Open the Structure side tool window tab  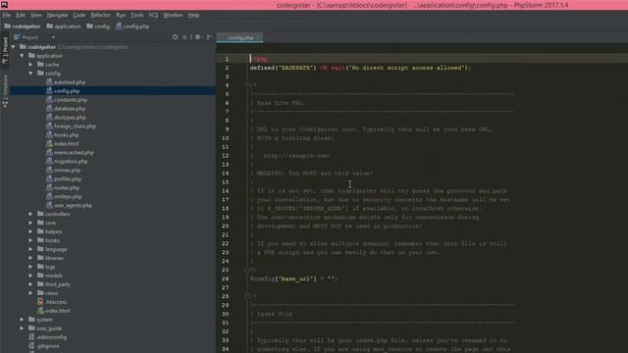coord(5,91)
